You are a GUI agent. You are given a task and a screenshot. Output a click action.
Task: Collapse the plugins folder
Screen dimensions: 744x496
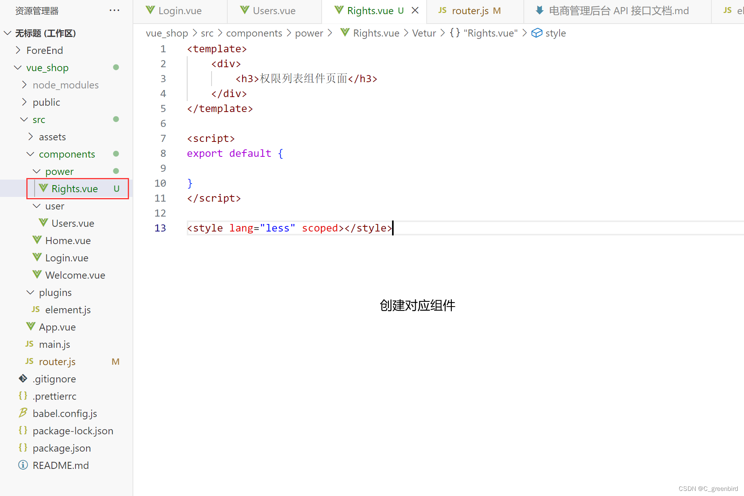(x=31, y=292)
